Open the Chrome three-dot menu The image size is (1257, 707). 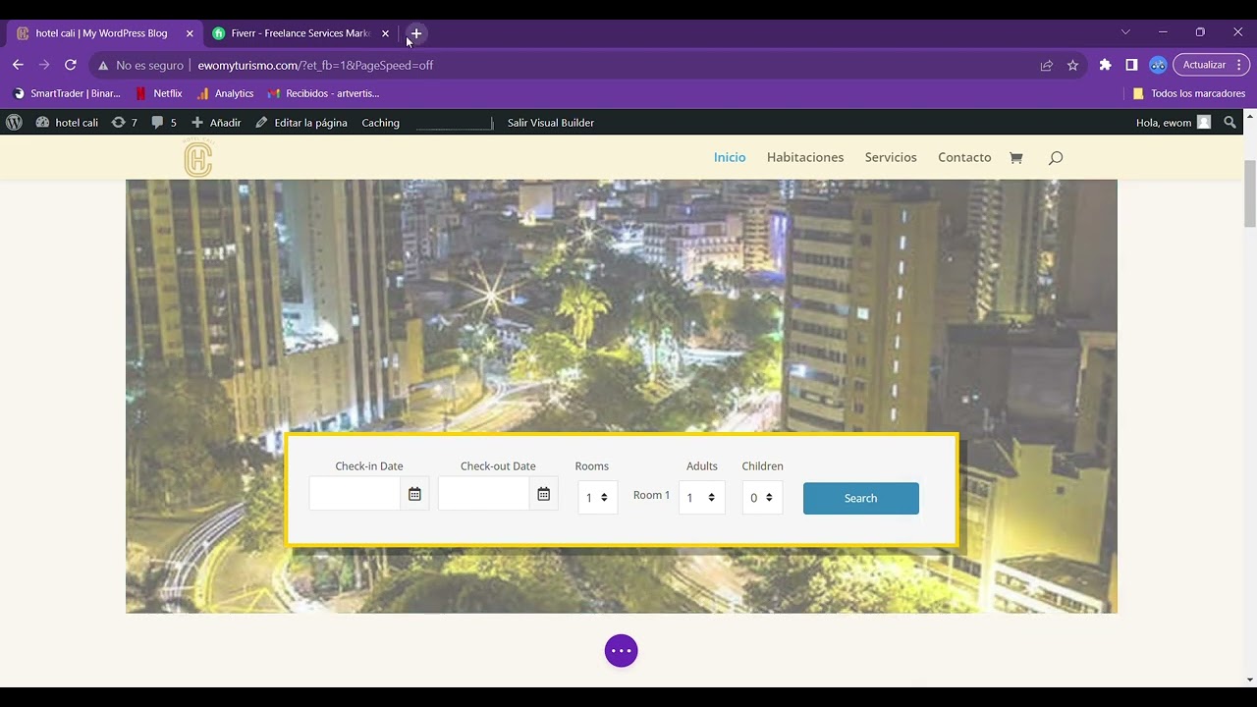pos(1237,65)
